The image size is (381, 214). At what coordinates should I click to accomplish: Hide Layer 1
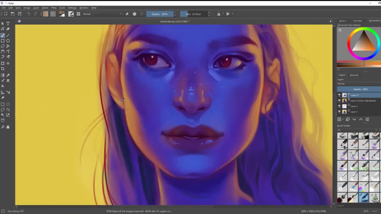(339, 112)
